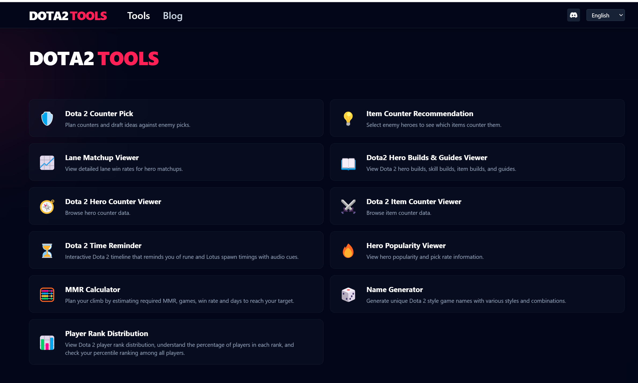The height and width of the screenshot is (383, 638).
Task: Open the Blog nav item
Action: click(173, 16)
